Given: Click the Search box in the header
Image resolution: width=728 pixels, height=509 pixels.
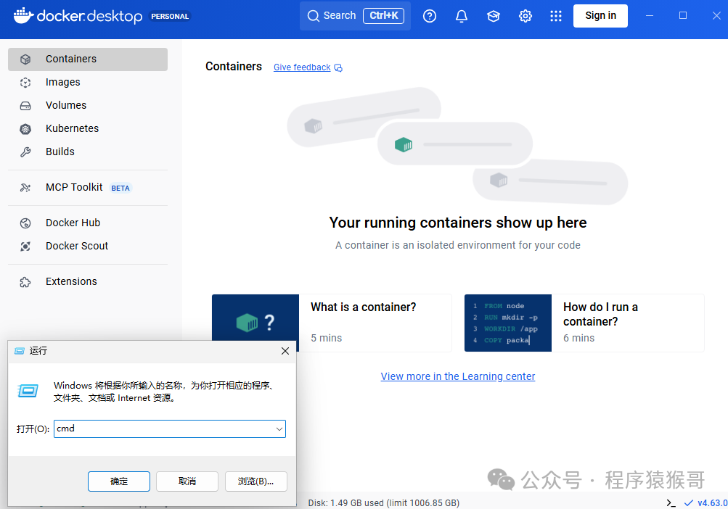Looking at the screenshot, I should [355, 15].
